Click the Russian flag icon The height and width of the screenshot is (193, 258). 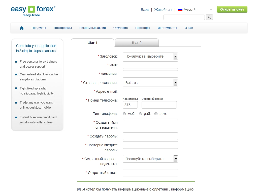pyautogui.click(x=180, y=10)
